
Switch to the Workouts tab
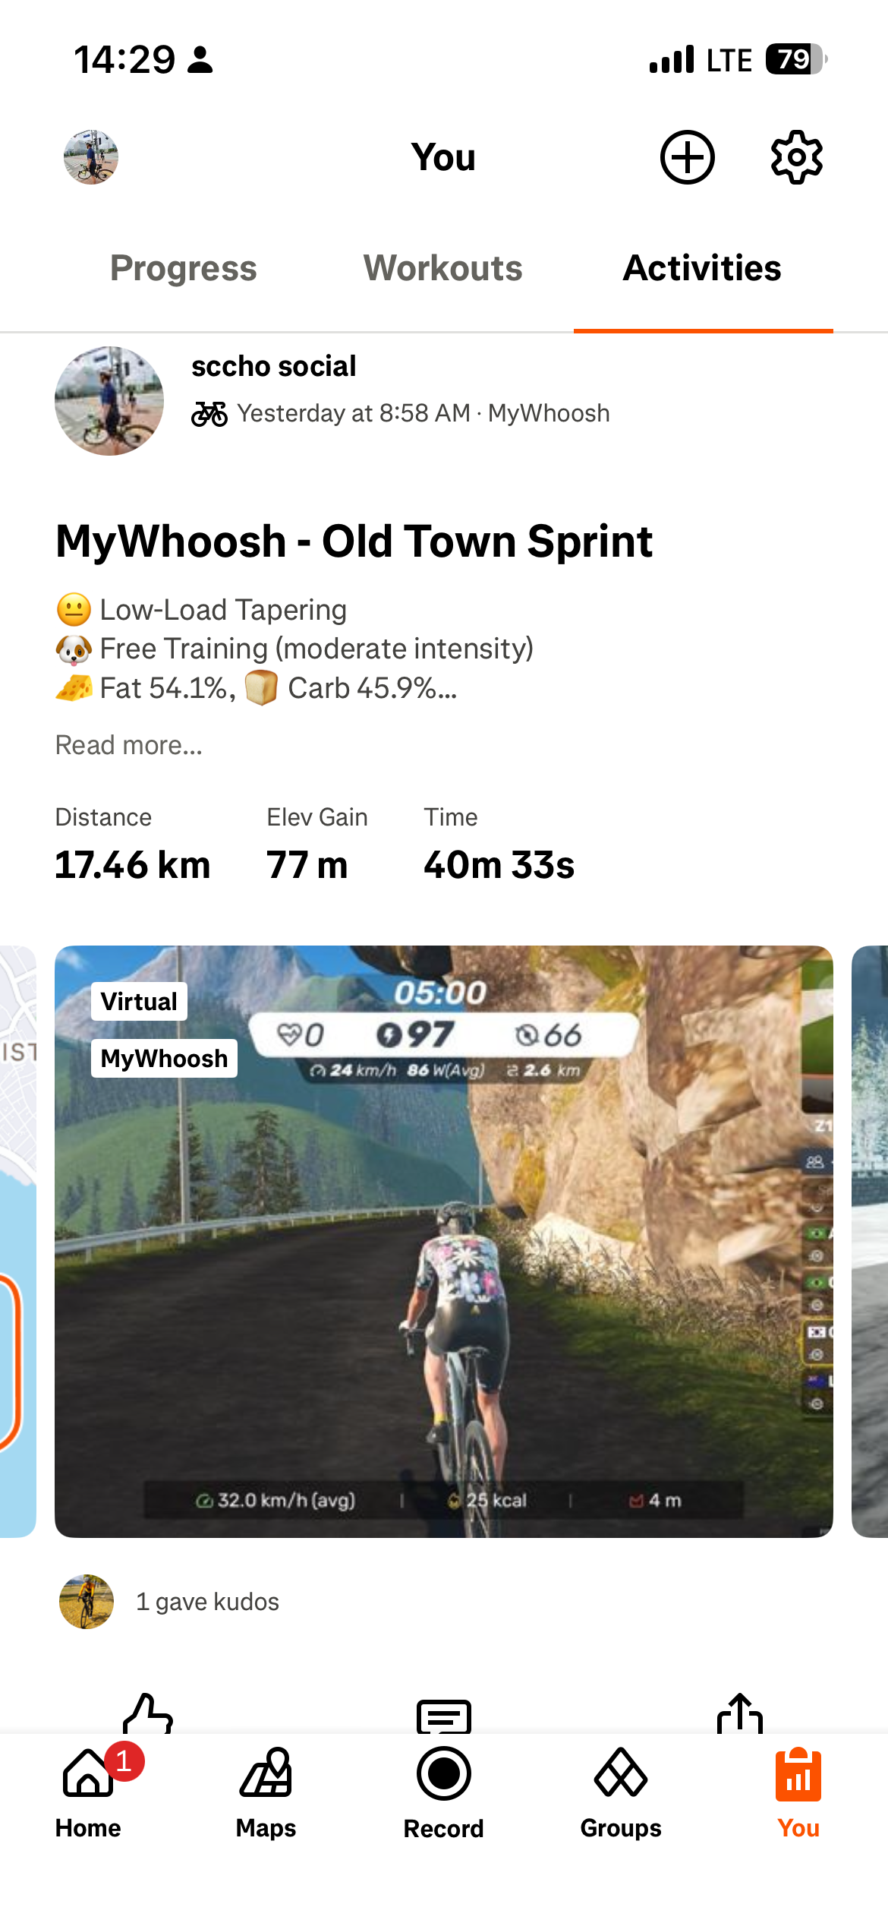coord(443,268)
